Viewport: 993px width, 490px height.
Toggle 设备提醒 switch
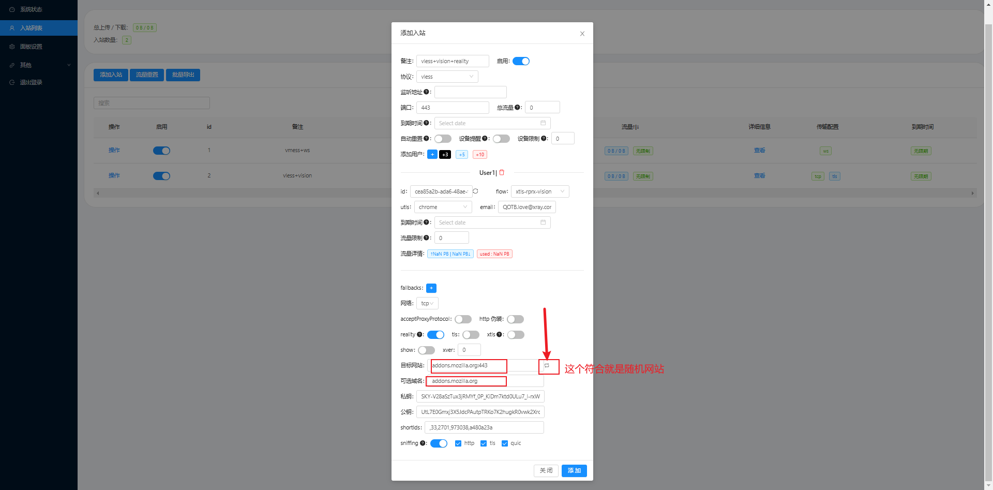point(501,139)
